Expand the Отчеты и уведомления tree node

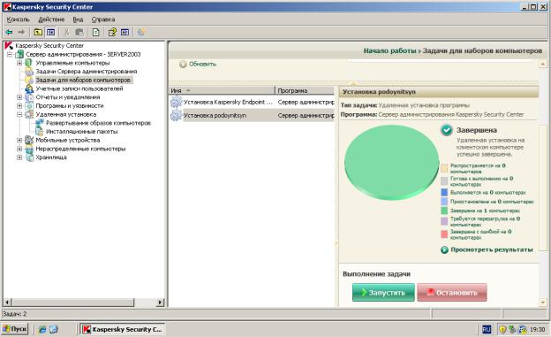(19, 96)
